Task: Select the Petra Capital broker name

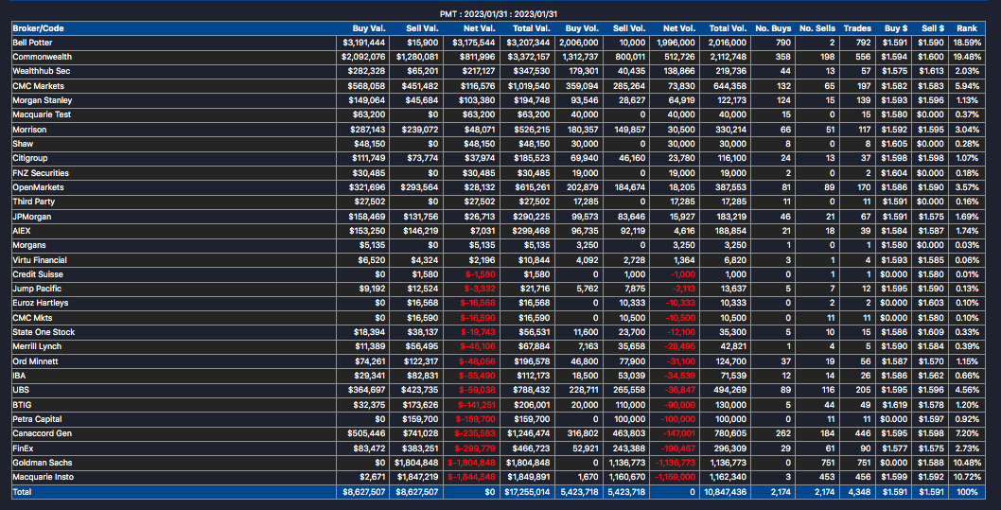Action: coord(38,419)
